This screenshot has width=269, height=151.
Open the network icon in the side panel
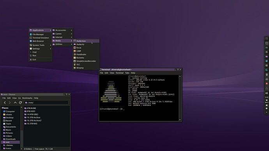[267, 88]
